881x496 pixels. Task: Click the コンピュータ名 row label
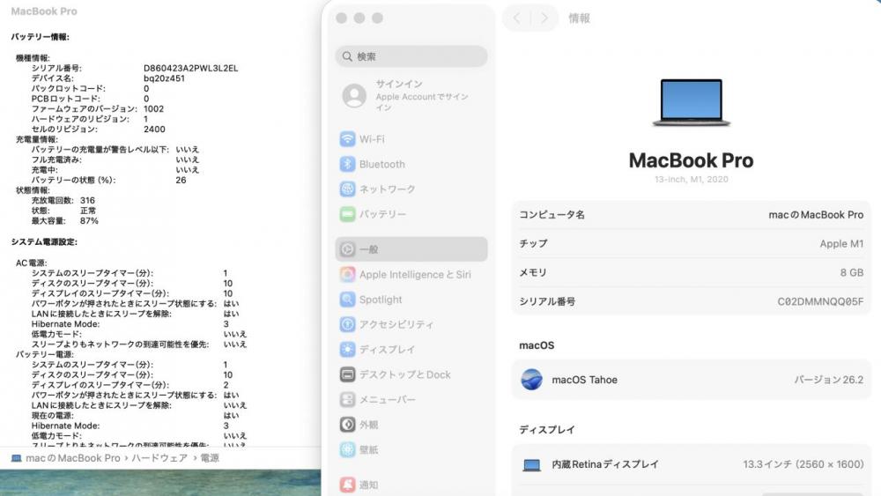[552, 215]
